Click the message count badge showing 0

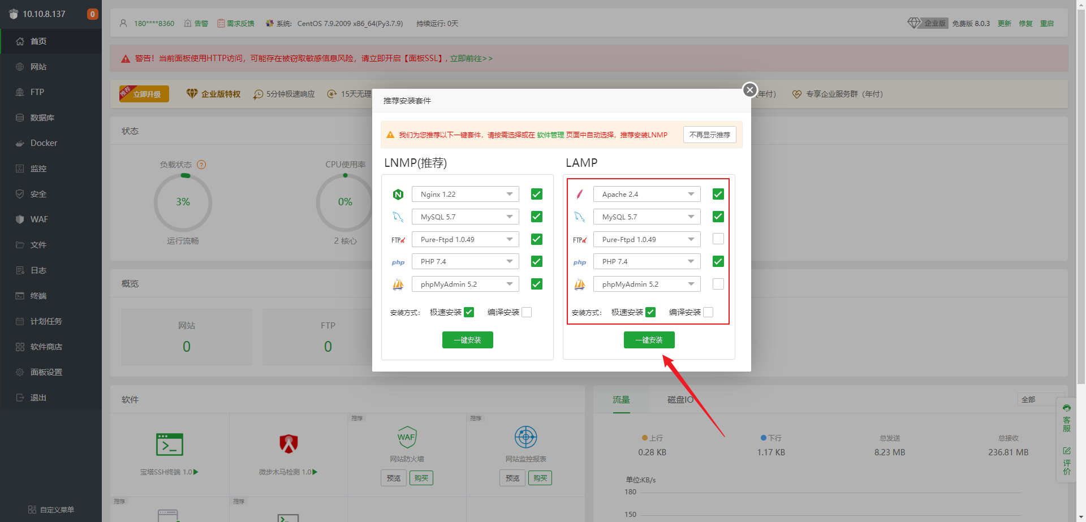click(x=92, y=14)
